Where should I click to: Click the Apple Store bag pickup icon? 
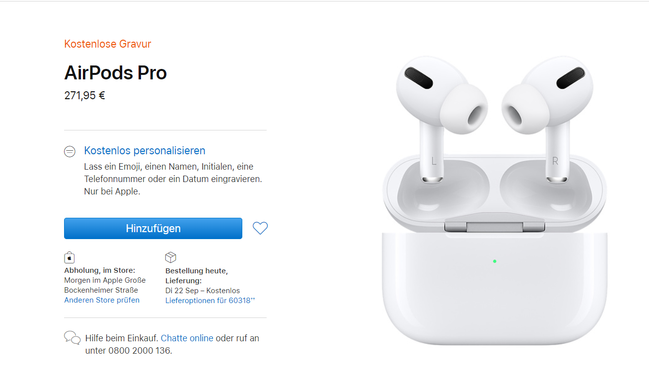[x=70, y=257]
